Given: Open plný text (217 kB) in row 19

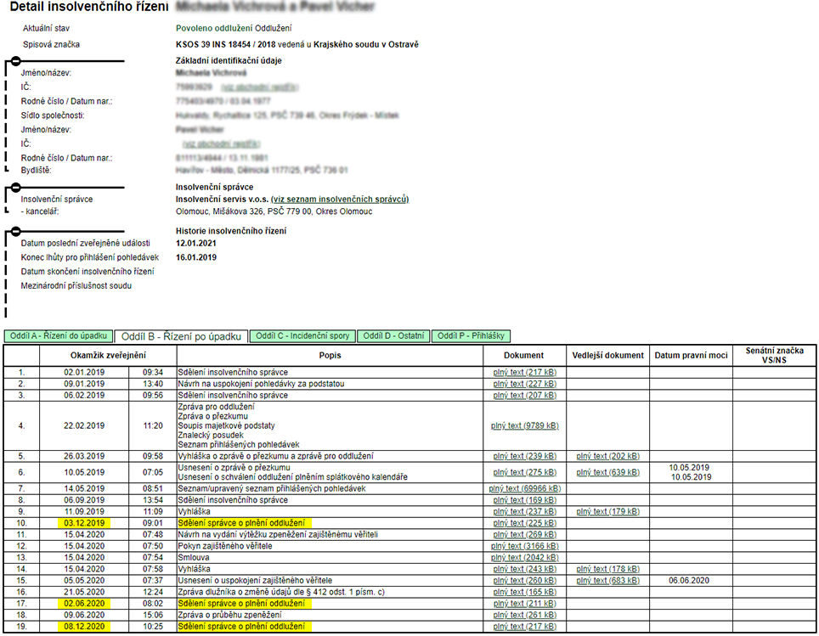Looking at the screenshot, I should (x=524, y=626).
